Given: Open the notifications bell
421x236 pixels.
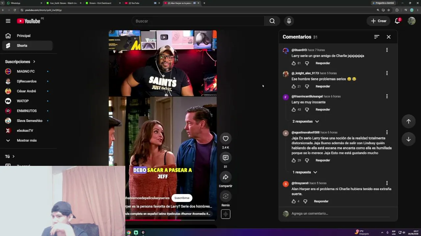Looking at the screenshot, I should (397, 21).
